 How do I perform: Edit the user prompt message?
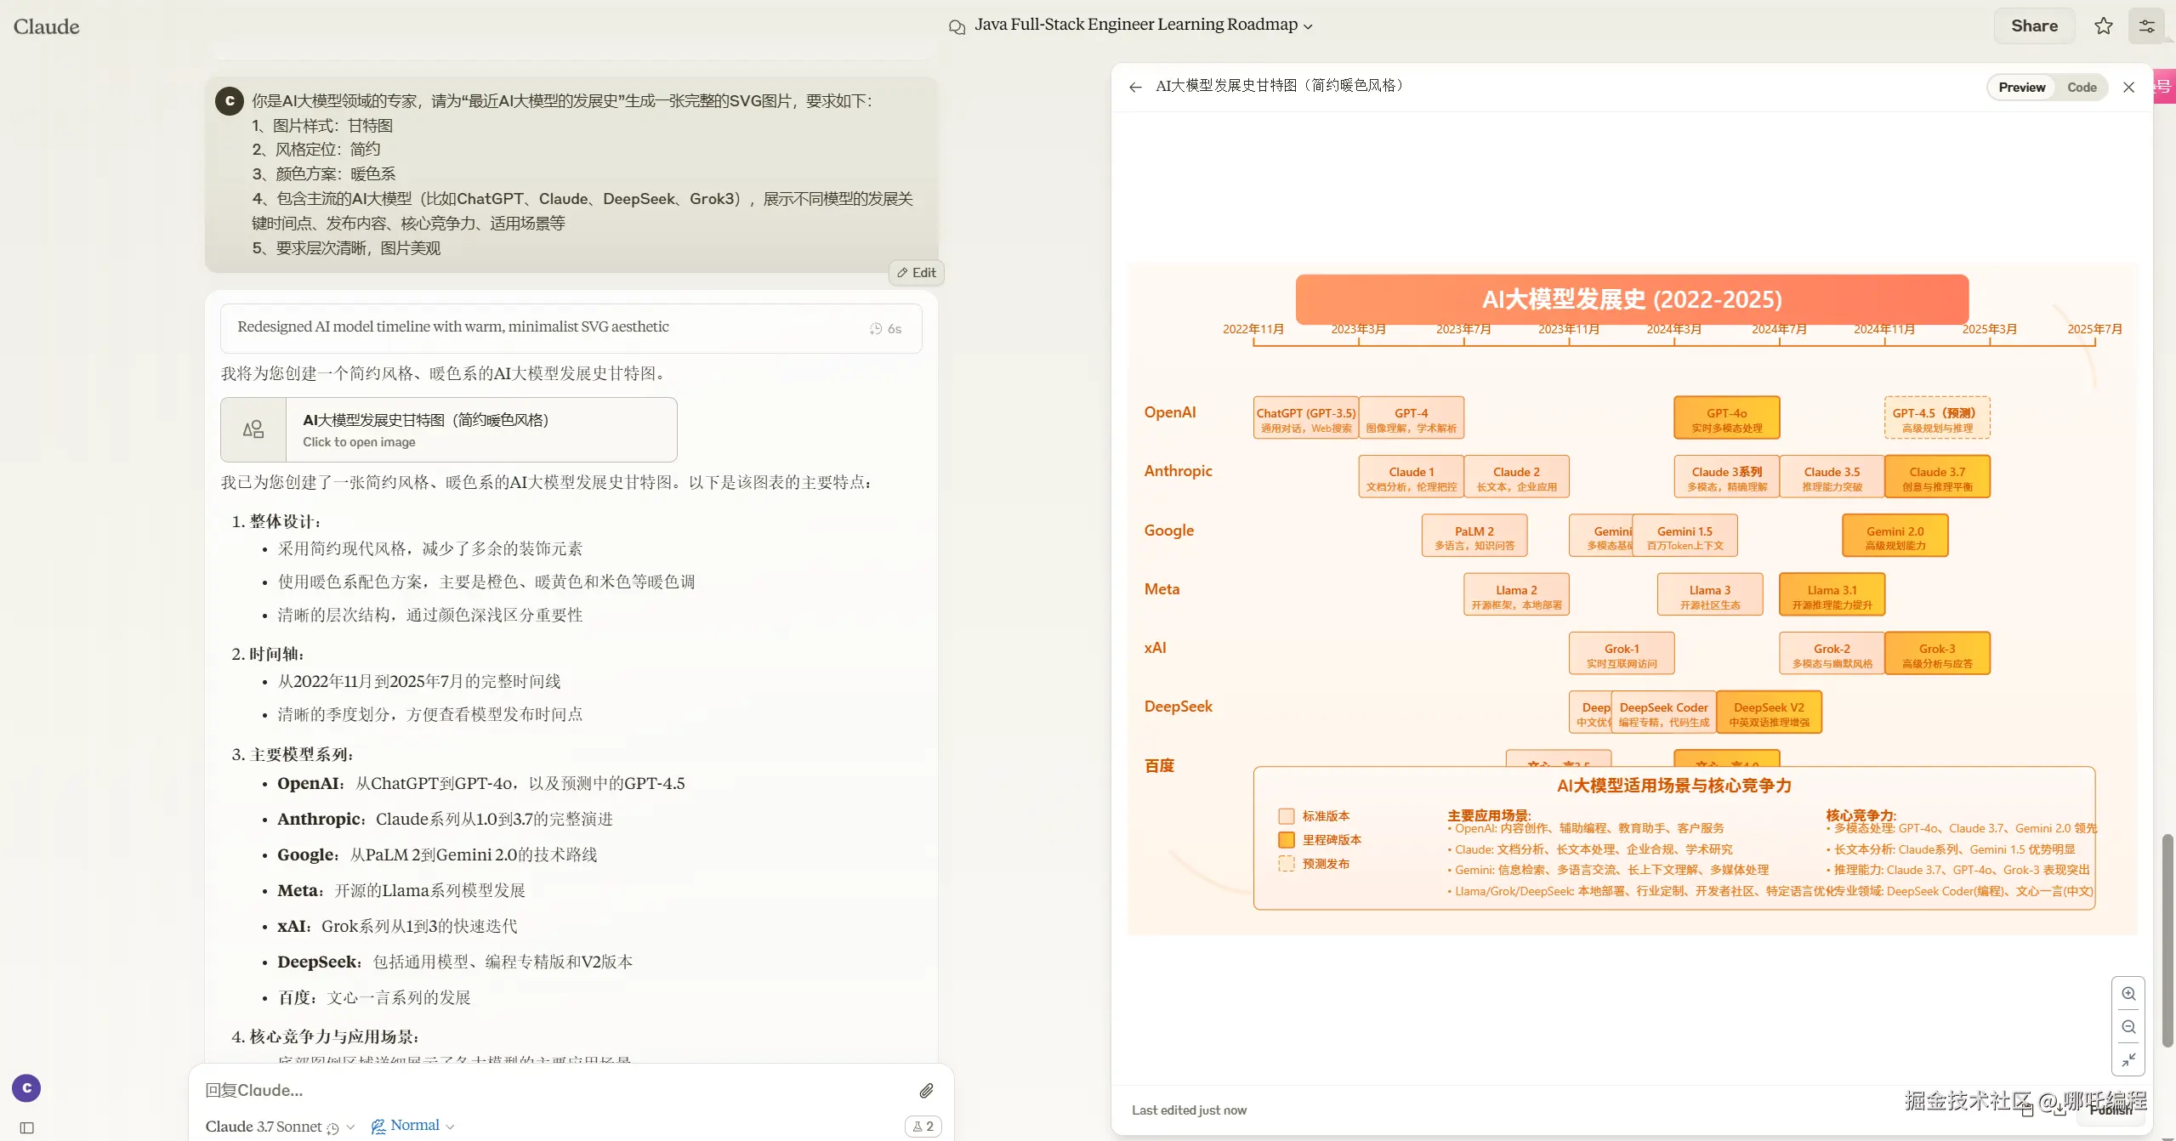pos(916,272)
